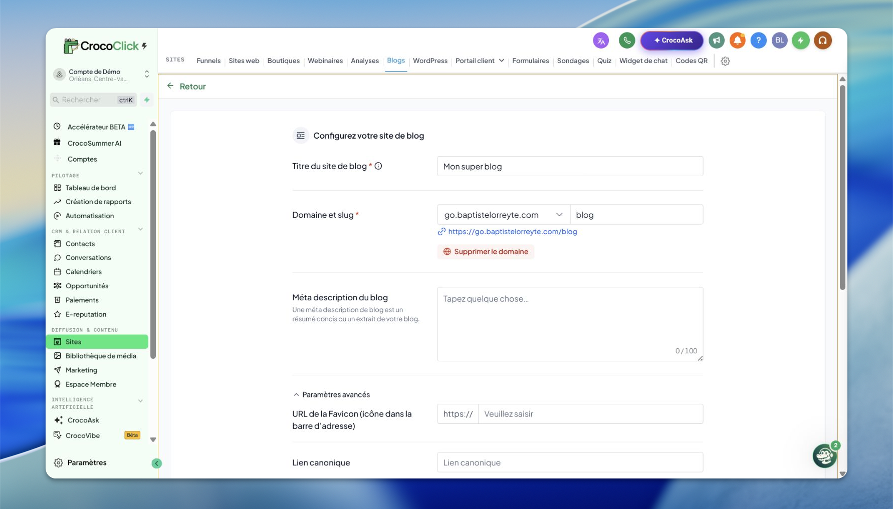Open the blue help question mark

pyautogui.click(x=759, y=41)
